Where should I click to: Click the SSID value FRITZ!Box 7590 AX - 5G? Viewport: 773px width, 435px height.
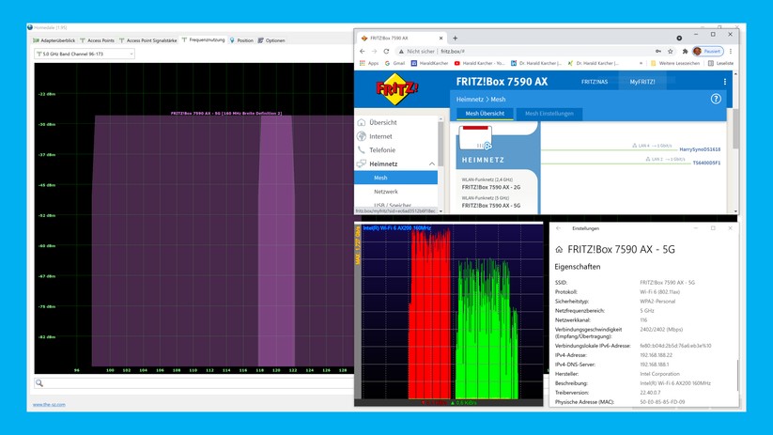(x=667, y=283)
